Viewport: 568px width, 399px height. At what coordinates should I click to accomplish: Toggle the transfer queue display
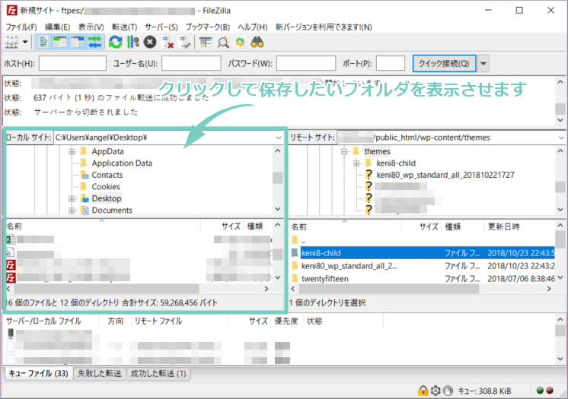pos(94,43)
